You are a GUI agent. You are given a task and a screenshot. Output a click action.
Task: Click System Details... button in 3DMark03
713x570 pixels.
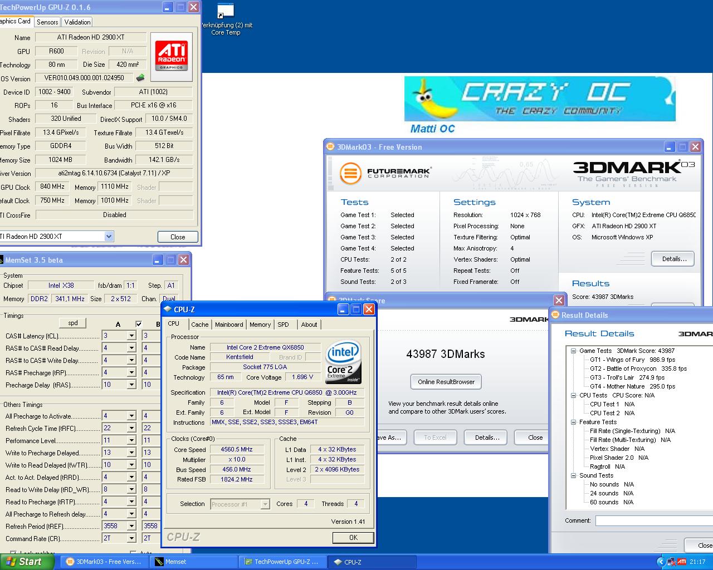pyautogui.click(x=672, y=259)
